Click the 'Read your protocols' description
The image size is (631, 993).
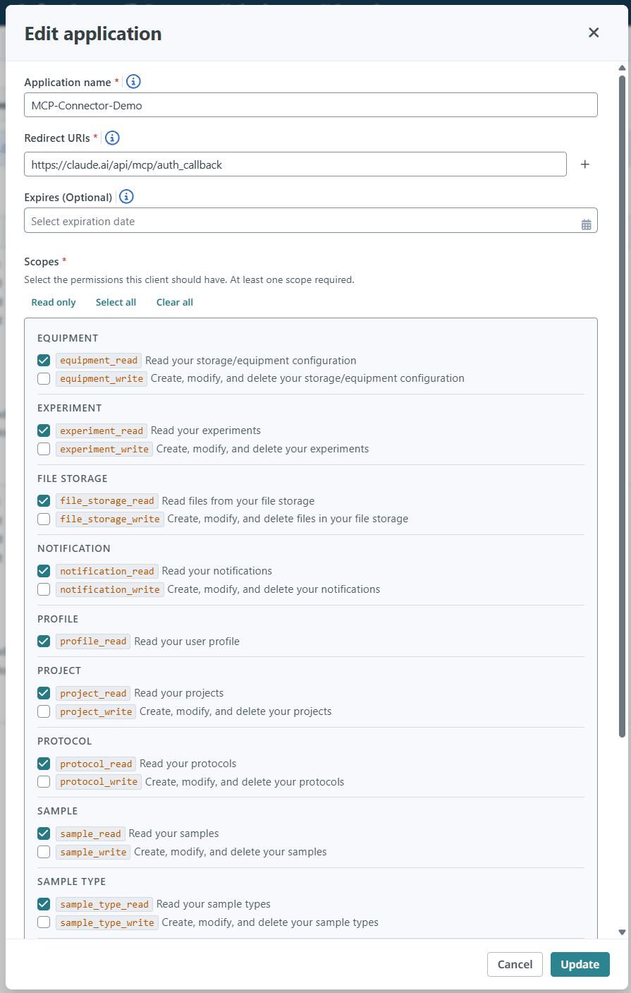pos(188,764)
